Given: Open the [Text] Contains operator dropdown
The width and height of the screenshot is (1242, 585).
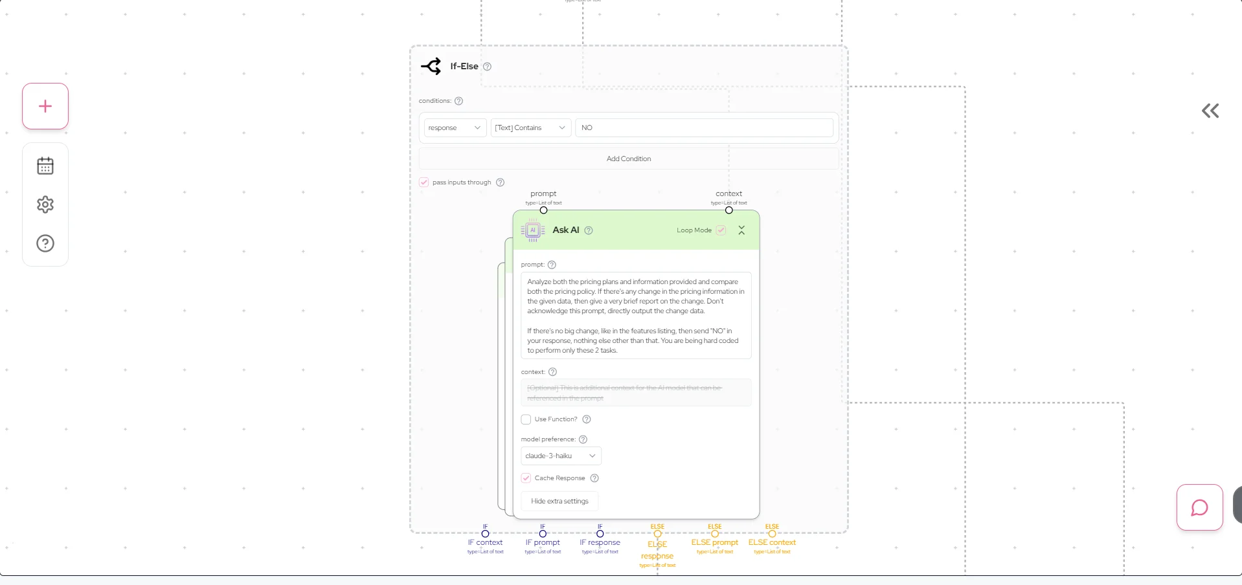Looking at the screenshot, I should pyautogui.click(x=531, y=128).
